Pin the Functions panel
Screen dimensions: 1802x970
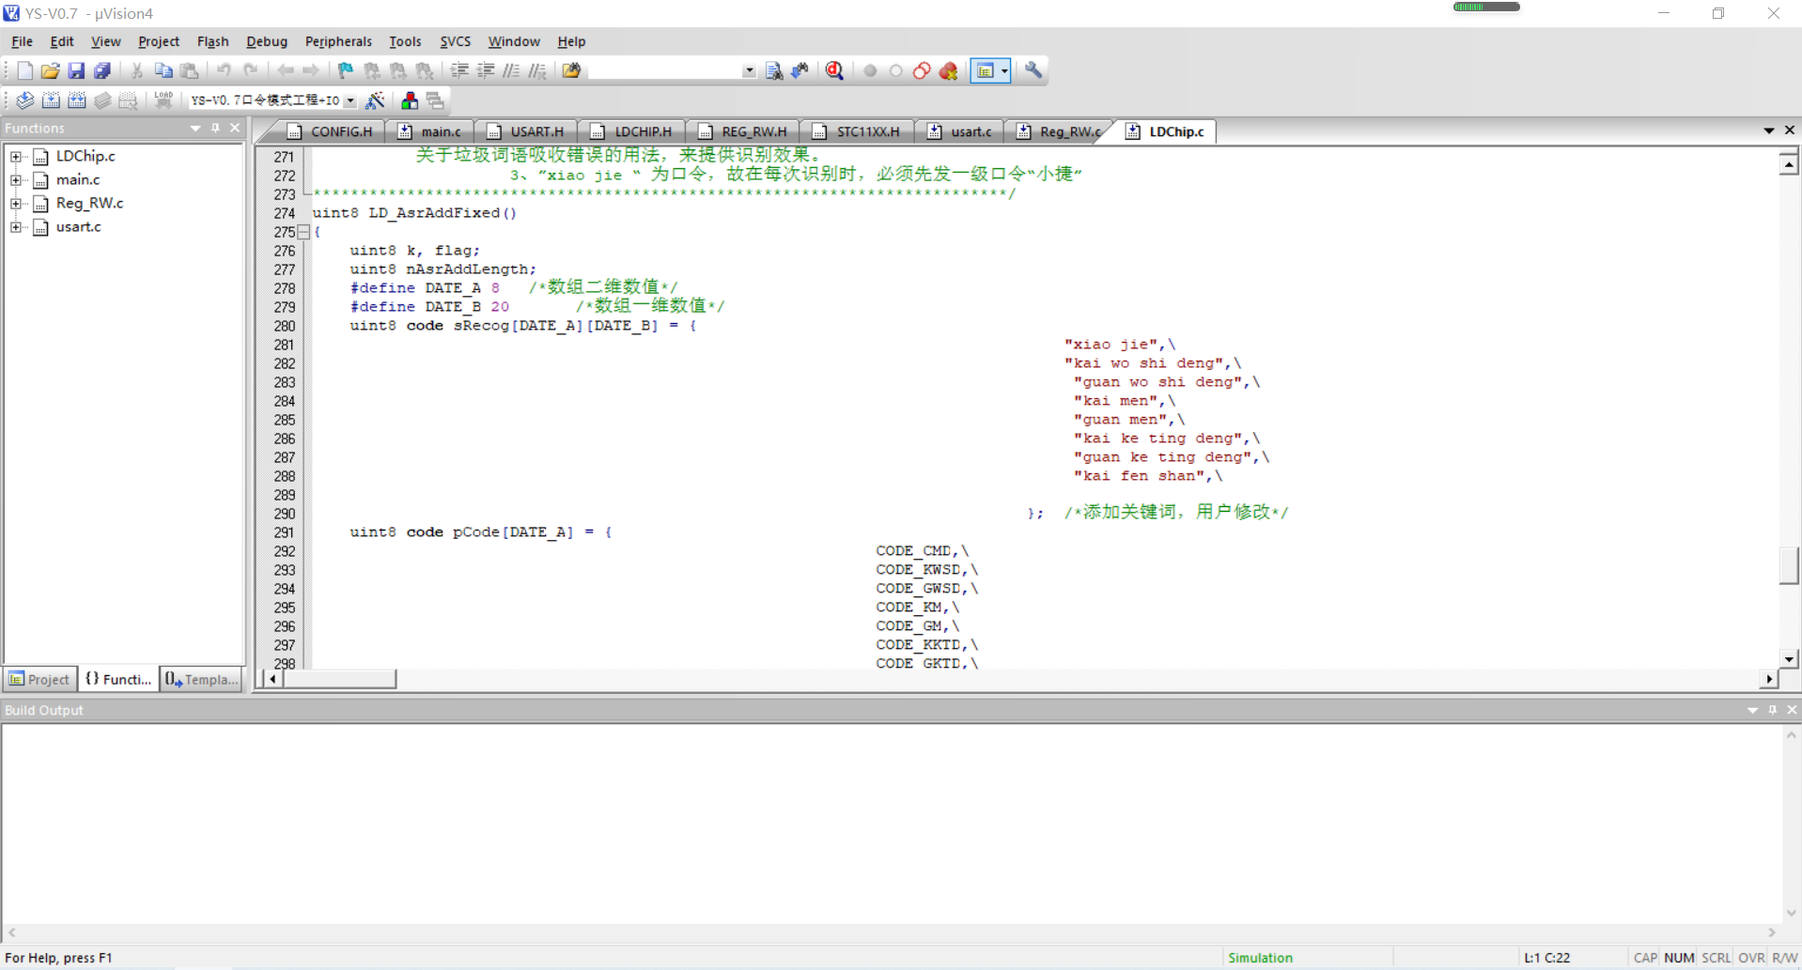[x=215, y=129]
